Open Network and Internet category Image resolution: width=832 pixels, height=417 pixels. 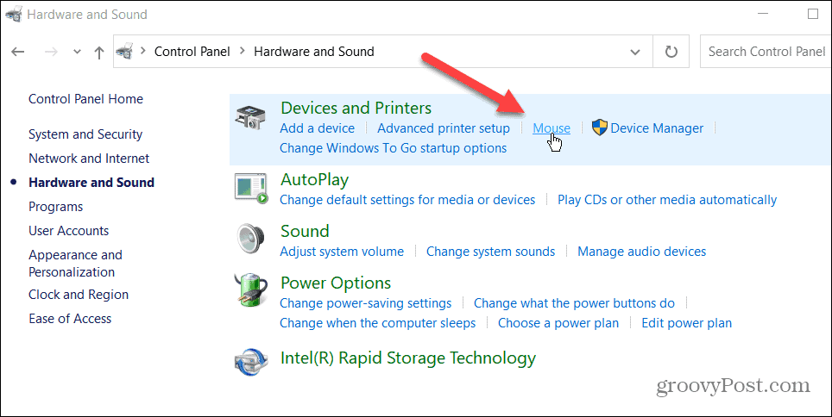(89, 159)
